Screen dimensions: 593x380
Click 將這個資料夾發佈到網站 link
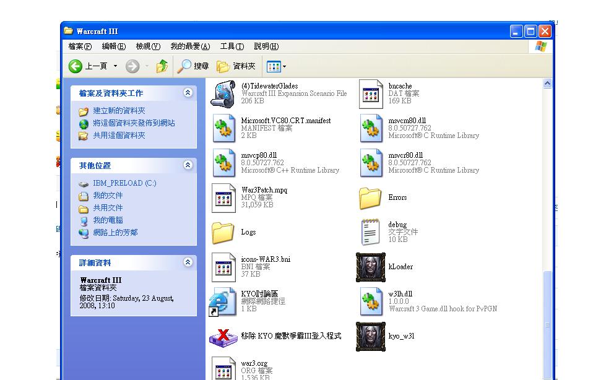point(134,123)
